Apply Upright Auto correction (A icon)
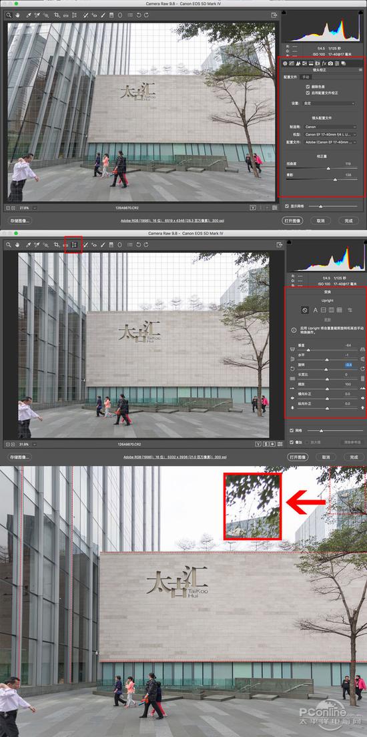 click(316, 310)
